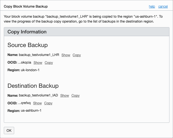
Task: Copy the source backup OCID
Action: pyautogui.click(x=48, y=62)
